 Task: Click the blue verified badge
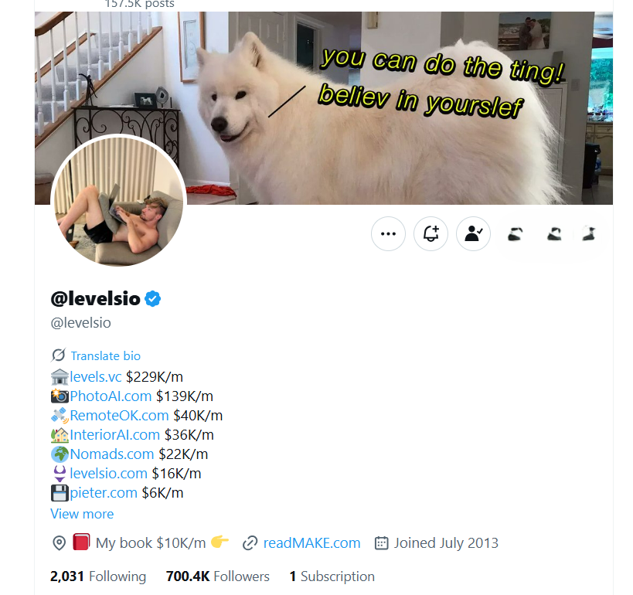tap(153, 299)
